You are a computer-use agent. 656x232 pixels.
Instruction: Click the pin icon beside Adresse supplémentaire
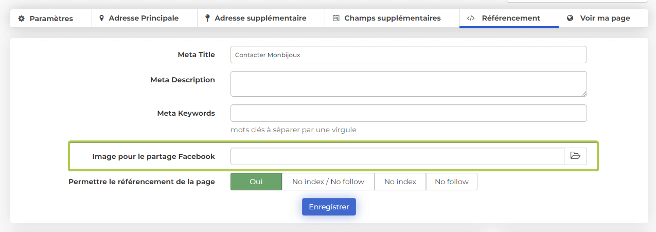click(207, 19)
